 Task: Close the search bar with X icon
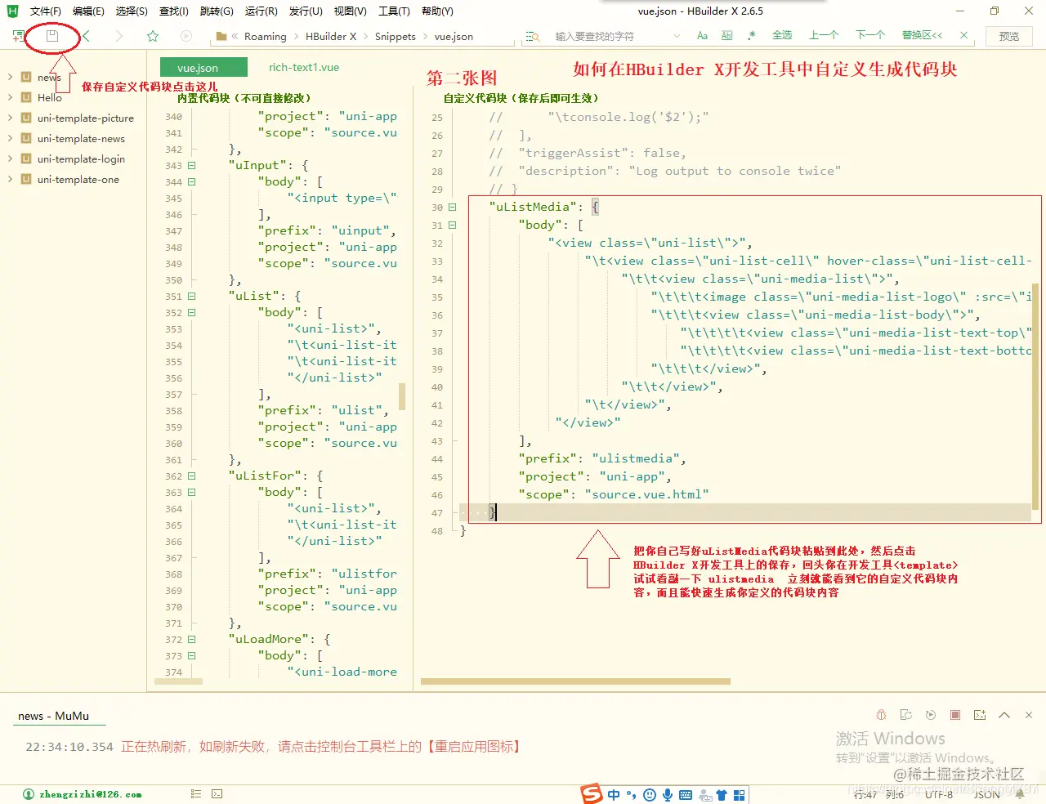(964, 35)
